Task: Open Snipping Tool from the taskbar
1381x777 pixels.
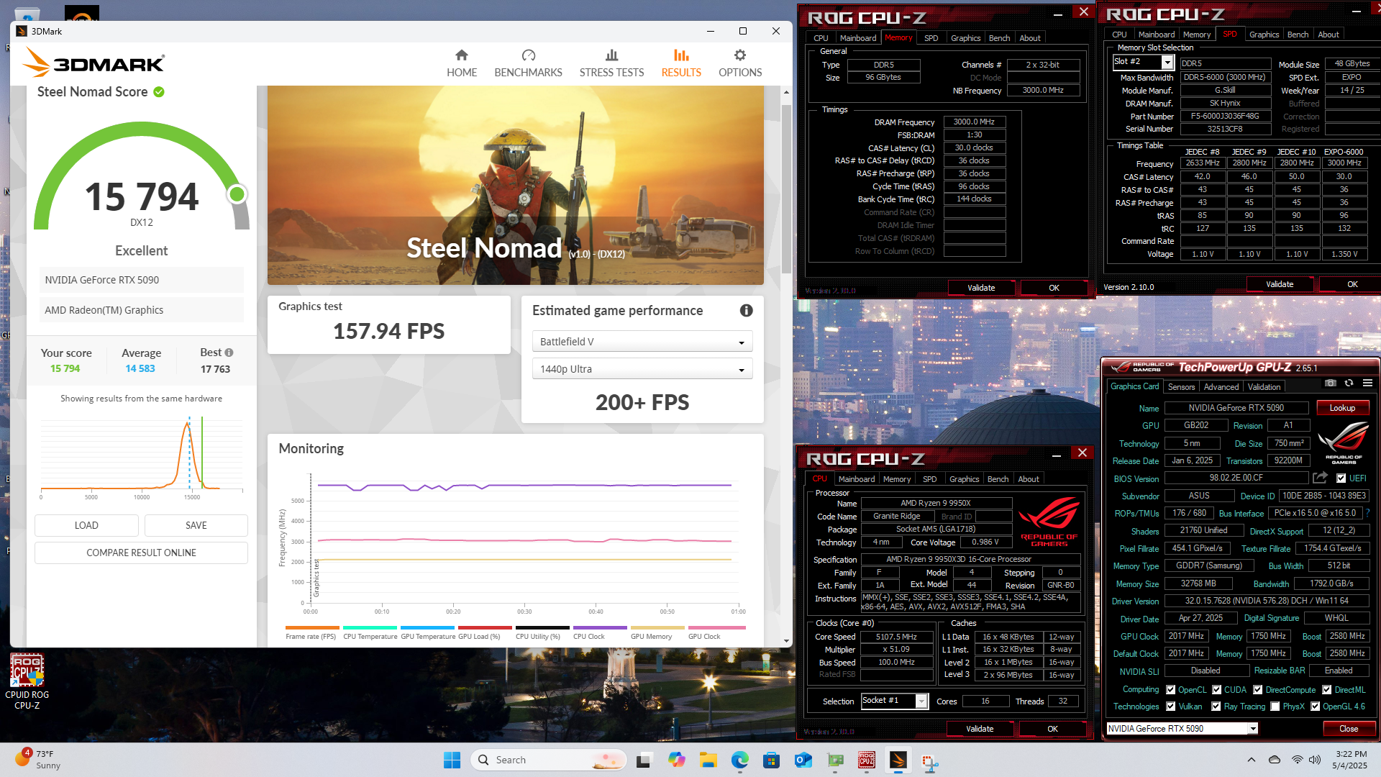Action: point(930,761)
